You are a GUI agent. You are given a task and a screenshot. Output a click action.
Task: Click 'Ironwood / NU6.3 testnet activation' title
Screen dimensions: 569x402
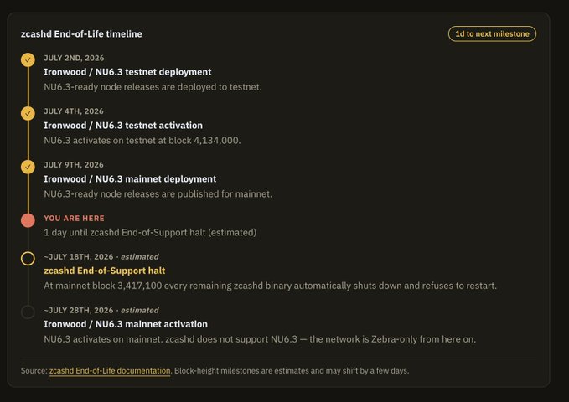click(x=123, y=126)
